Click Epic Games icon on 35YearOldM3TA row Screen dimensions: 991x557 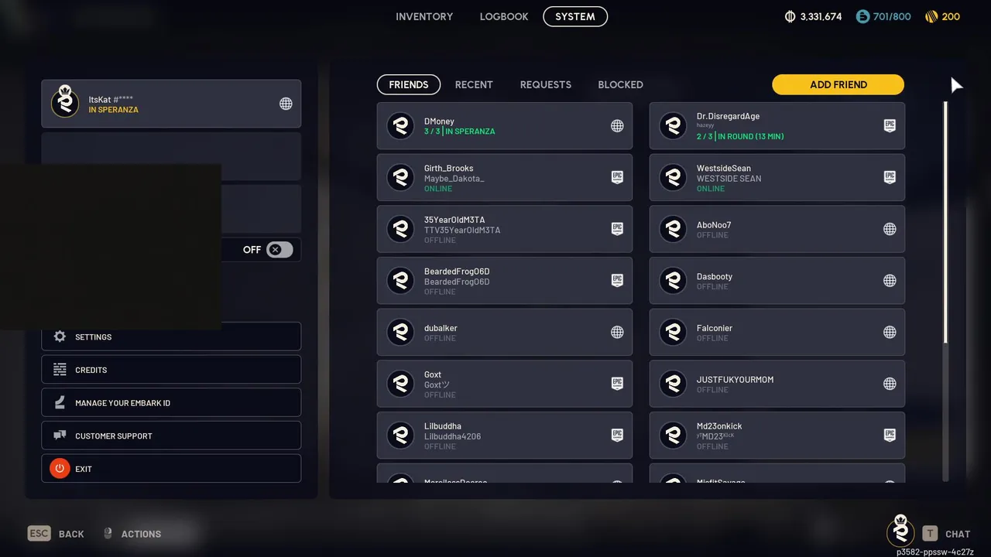tap(617, 229)
